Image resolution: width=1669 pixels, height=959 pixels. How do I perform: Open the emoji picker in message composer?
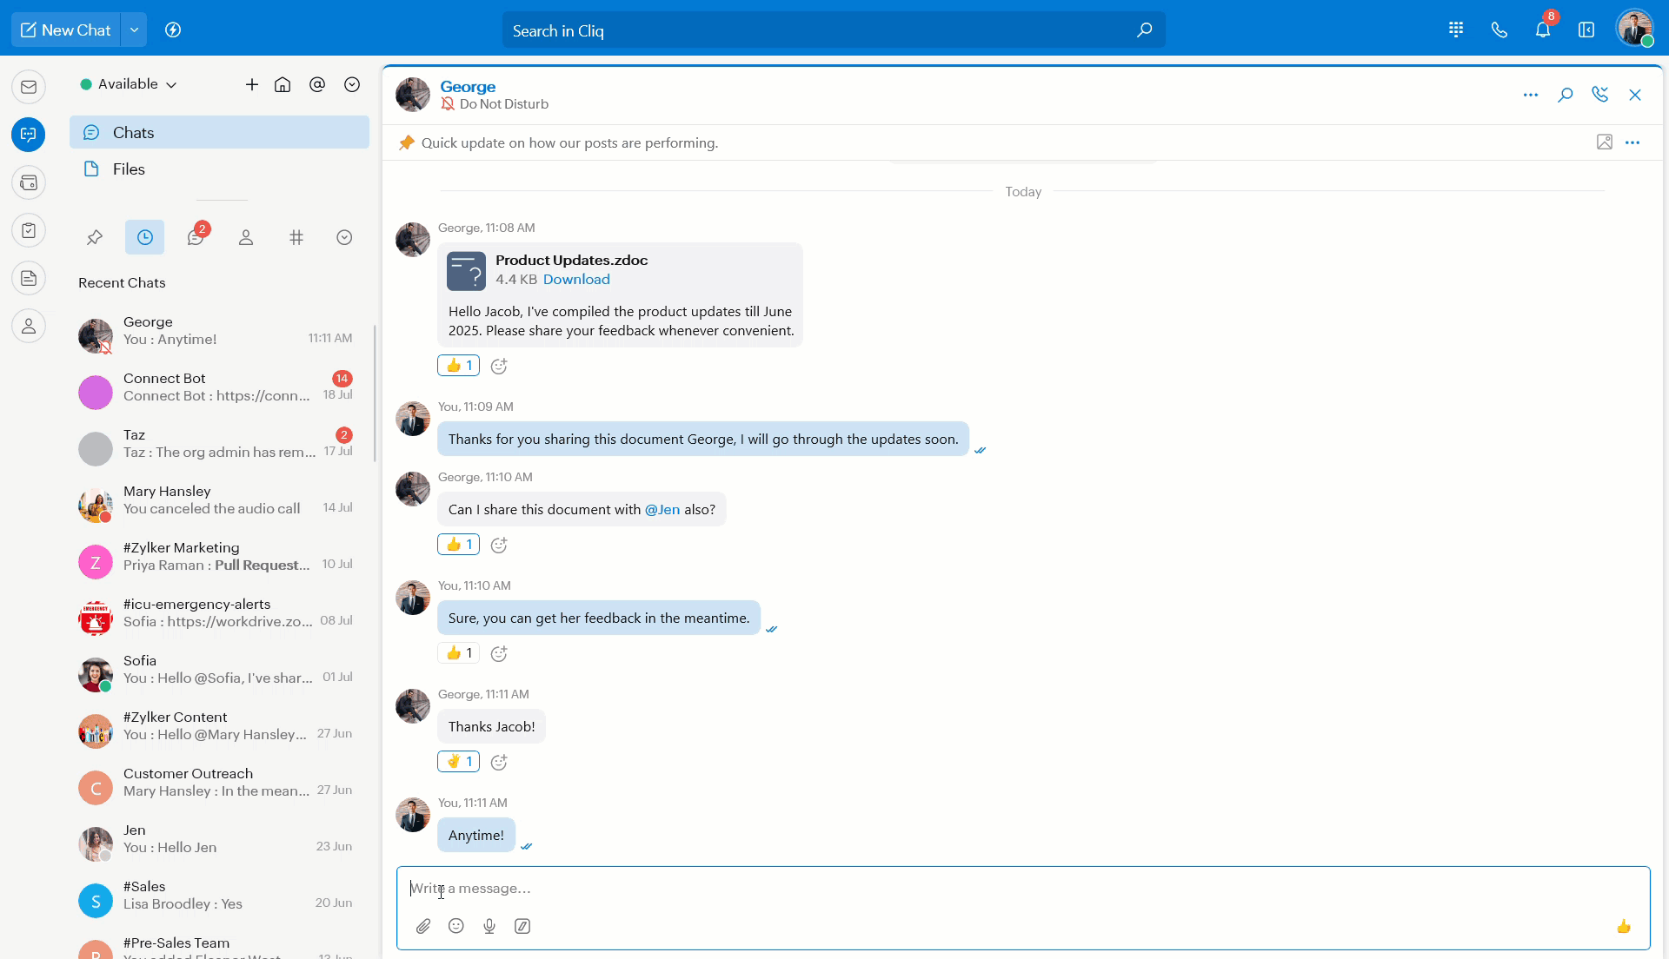[455, 926]
